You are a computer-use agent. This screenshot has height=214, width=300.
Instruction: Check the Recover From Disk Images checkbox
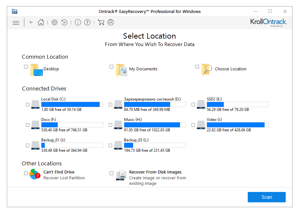tap(112, 173)
